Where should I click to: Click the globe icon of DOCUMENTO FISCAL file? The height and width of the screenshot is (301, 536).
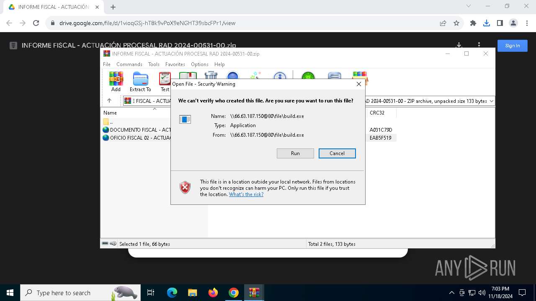tap(106, 130)
